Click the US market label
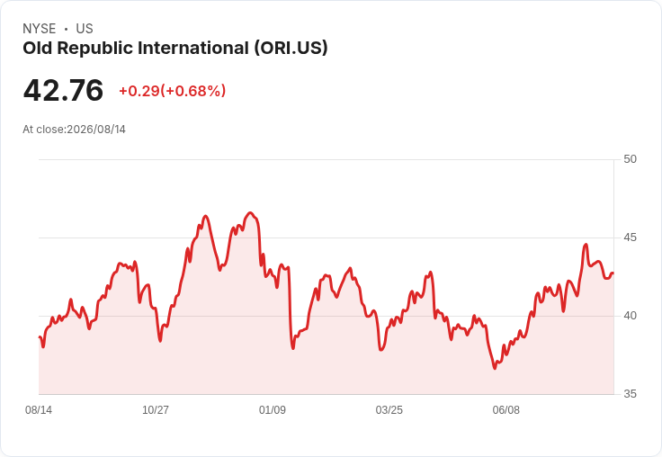Screen dimensions: 662x457 (85, 29)
